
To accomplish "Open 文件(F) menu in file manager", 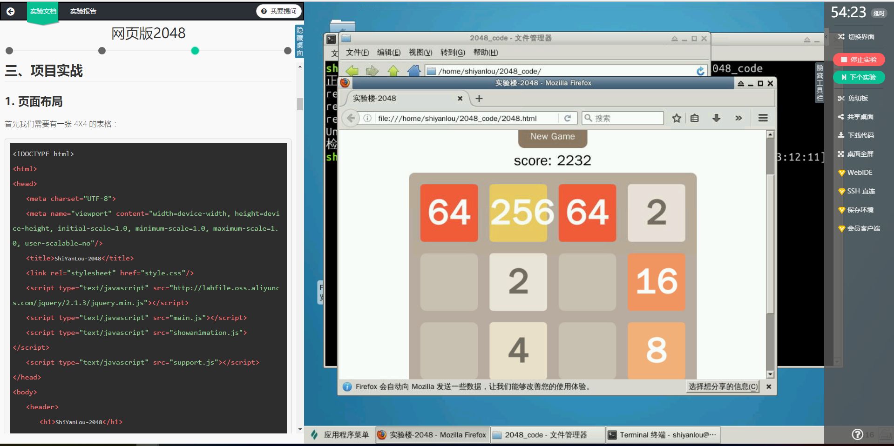I will point(357,53).
